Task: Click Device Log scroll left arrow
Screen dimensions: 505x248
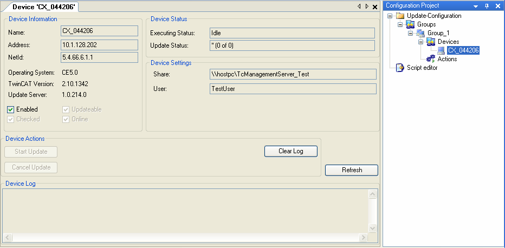Action: (8, 237)
